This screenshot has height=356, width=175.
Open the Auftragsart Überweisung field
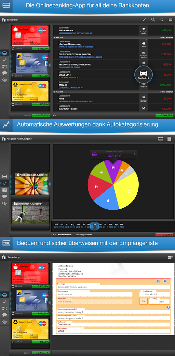tap(113, 324)
